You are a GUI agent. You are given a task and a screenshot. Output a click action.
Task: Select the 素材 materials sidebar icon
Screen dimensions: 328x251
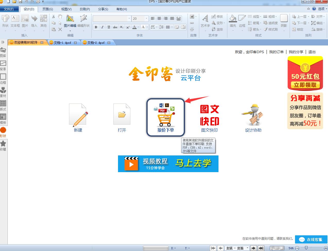pyautogui.click(x=3, y=90)
